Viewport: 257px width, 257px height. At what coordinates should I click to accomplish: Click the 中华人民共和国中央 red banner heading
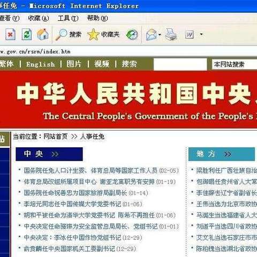coord(137,94)
